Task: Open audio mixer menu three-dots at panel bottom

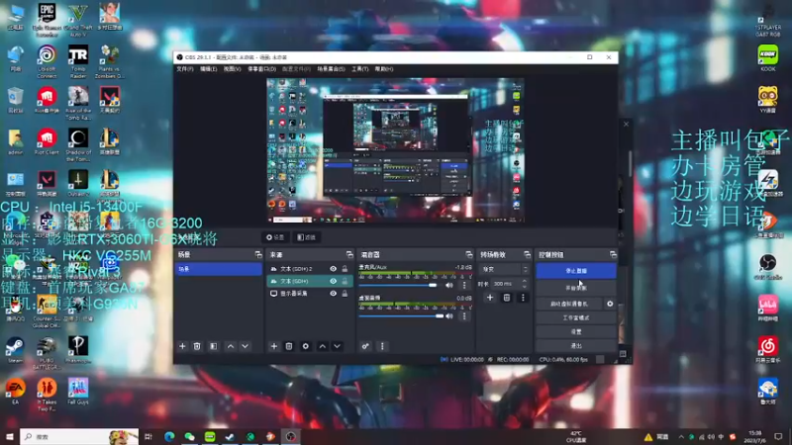Action: 382,346
